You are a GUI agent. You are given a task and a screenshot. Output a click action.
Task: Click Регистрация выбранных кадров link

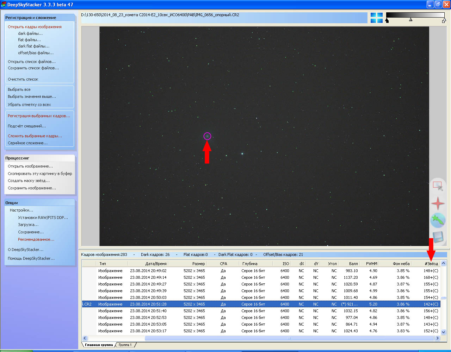click(39, 116)
